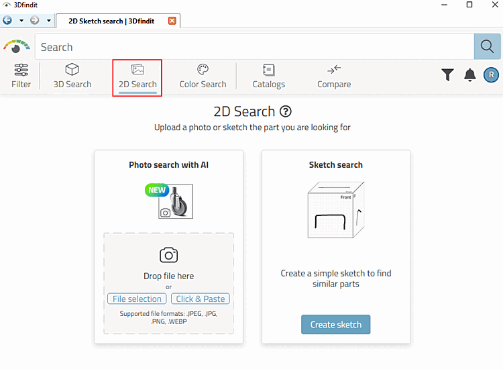
Task: Go back with the navigation arrow
Action: point(8,21)
